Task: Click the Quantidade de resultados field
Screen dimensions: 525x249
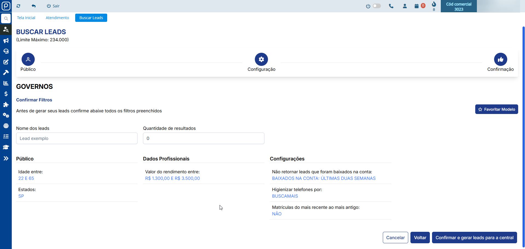Action: click(x=203, y=138)
